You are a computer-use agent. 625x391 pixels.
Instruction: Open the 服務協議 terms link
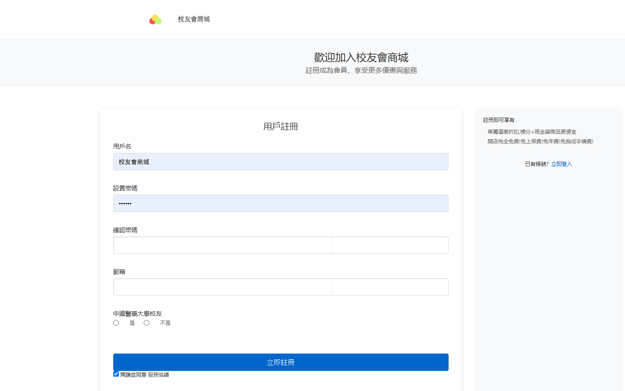158,375
